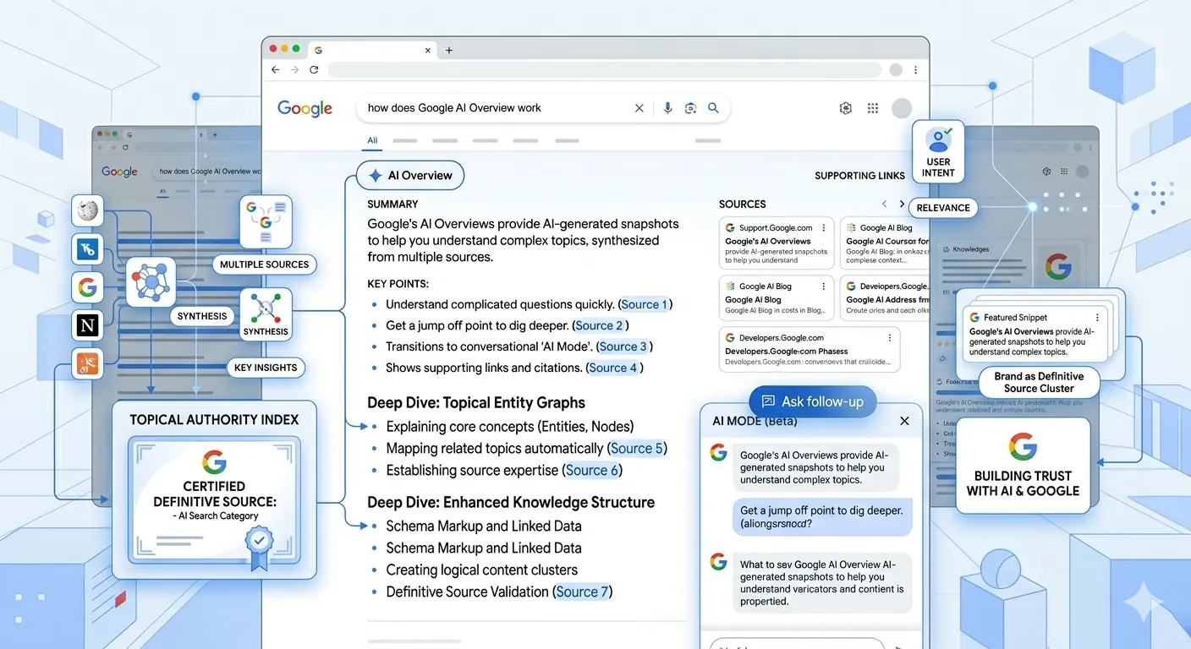Open the Source 7 citation link
The image size is (1191, 649).
(x=582, y=592)
